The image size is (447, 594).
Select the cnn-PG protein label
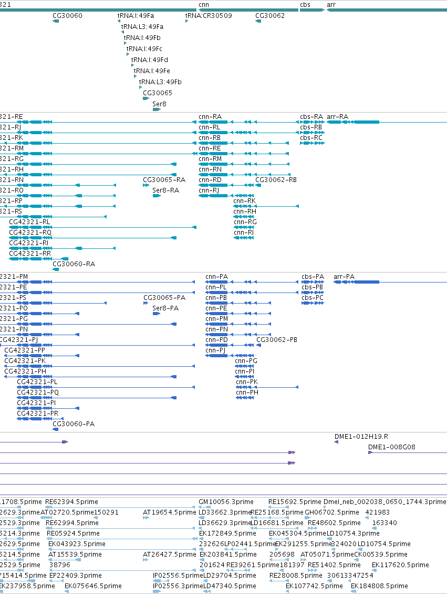(x=246, y=360)
